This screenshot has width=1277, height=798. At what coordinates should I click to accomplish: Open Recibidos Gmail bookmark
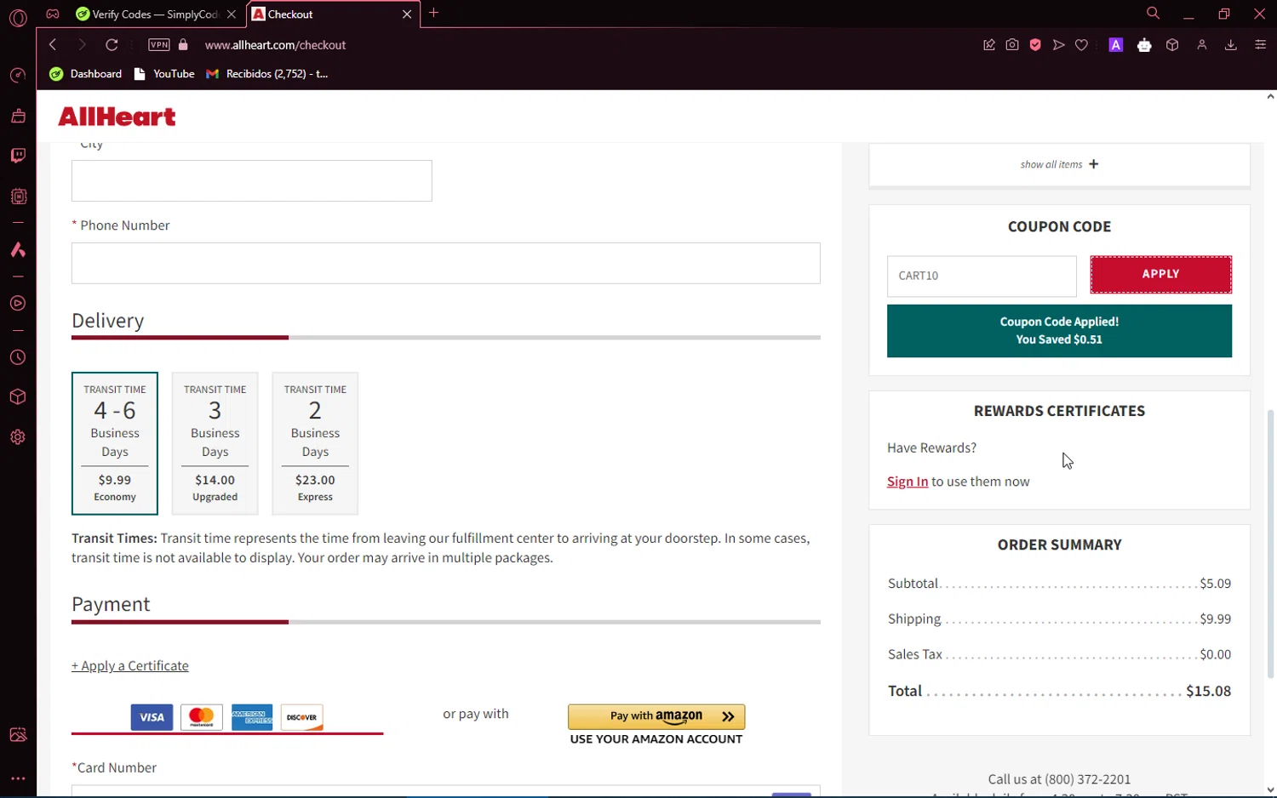coord(267,74)
